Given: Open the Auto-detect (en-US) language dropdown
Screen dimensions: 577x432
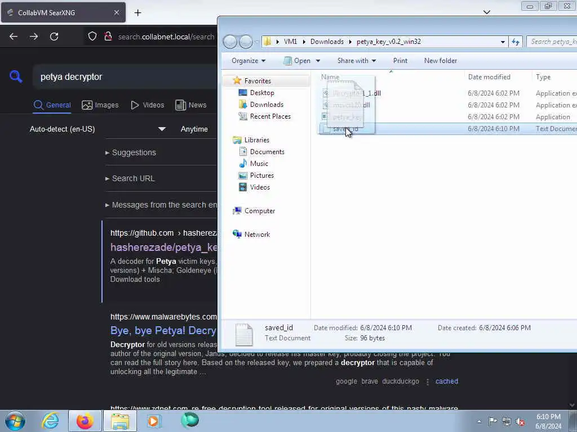Looking at the screenshot, I should tap(97, 129).
